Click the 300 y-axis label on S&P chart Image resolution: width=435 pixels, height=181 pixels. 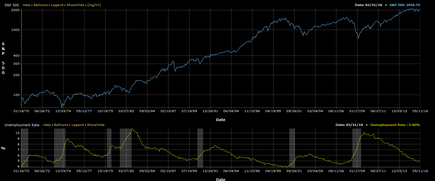16,64
